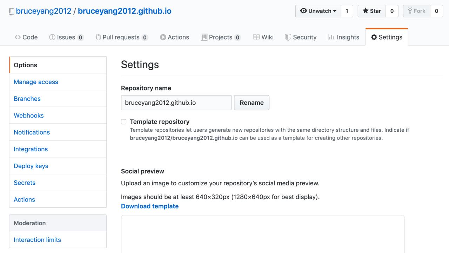Click the Fork button
Image resolution: width=449 pixels, height=253 pixels.
tap(416, 11)
